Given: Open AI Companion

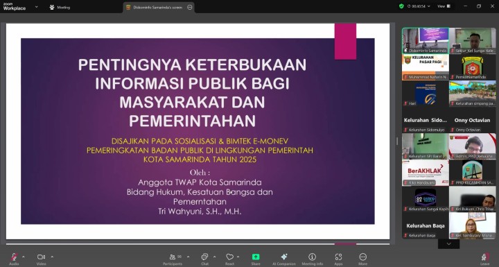Looking at the screenshot, I should tap(284, 259).
